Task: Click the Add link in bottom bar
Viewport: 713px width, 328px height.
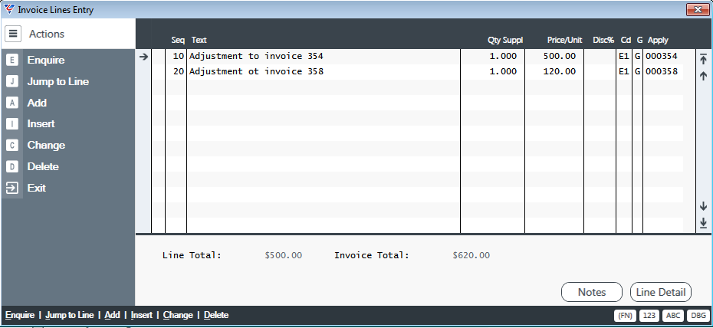Action: [112, 315]
